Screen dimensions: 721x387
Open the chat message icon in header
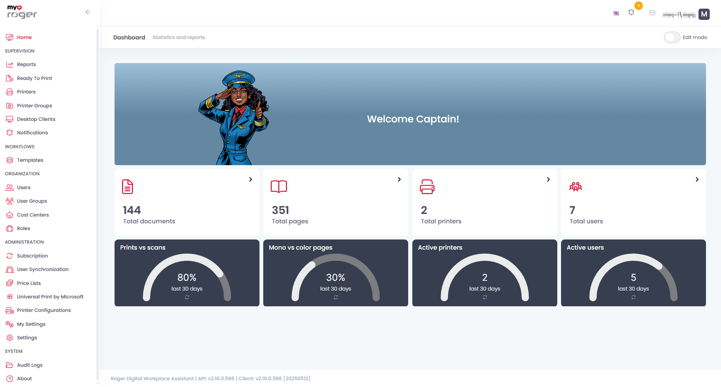[652, 13]
